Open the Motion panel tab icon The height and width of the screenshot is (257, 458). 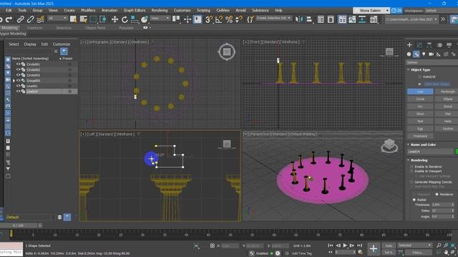(x=439, y=45)
